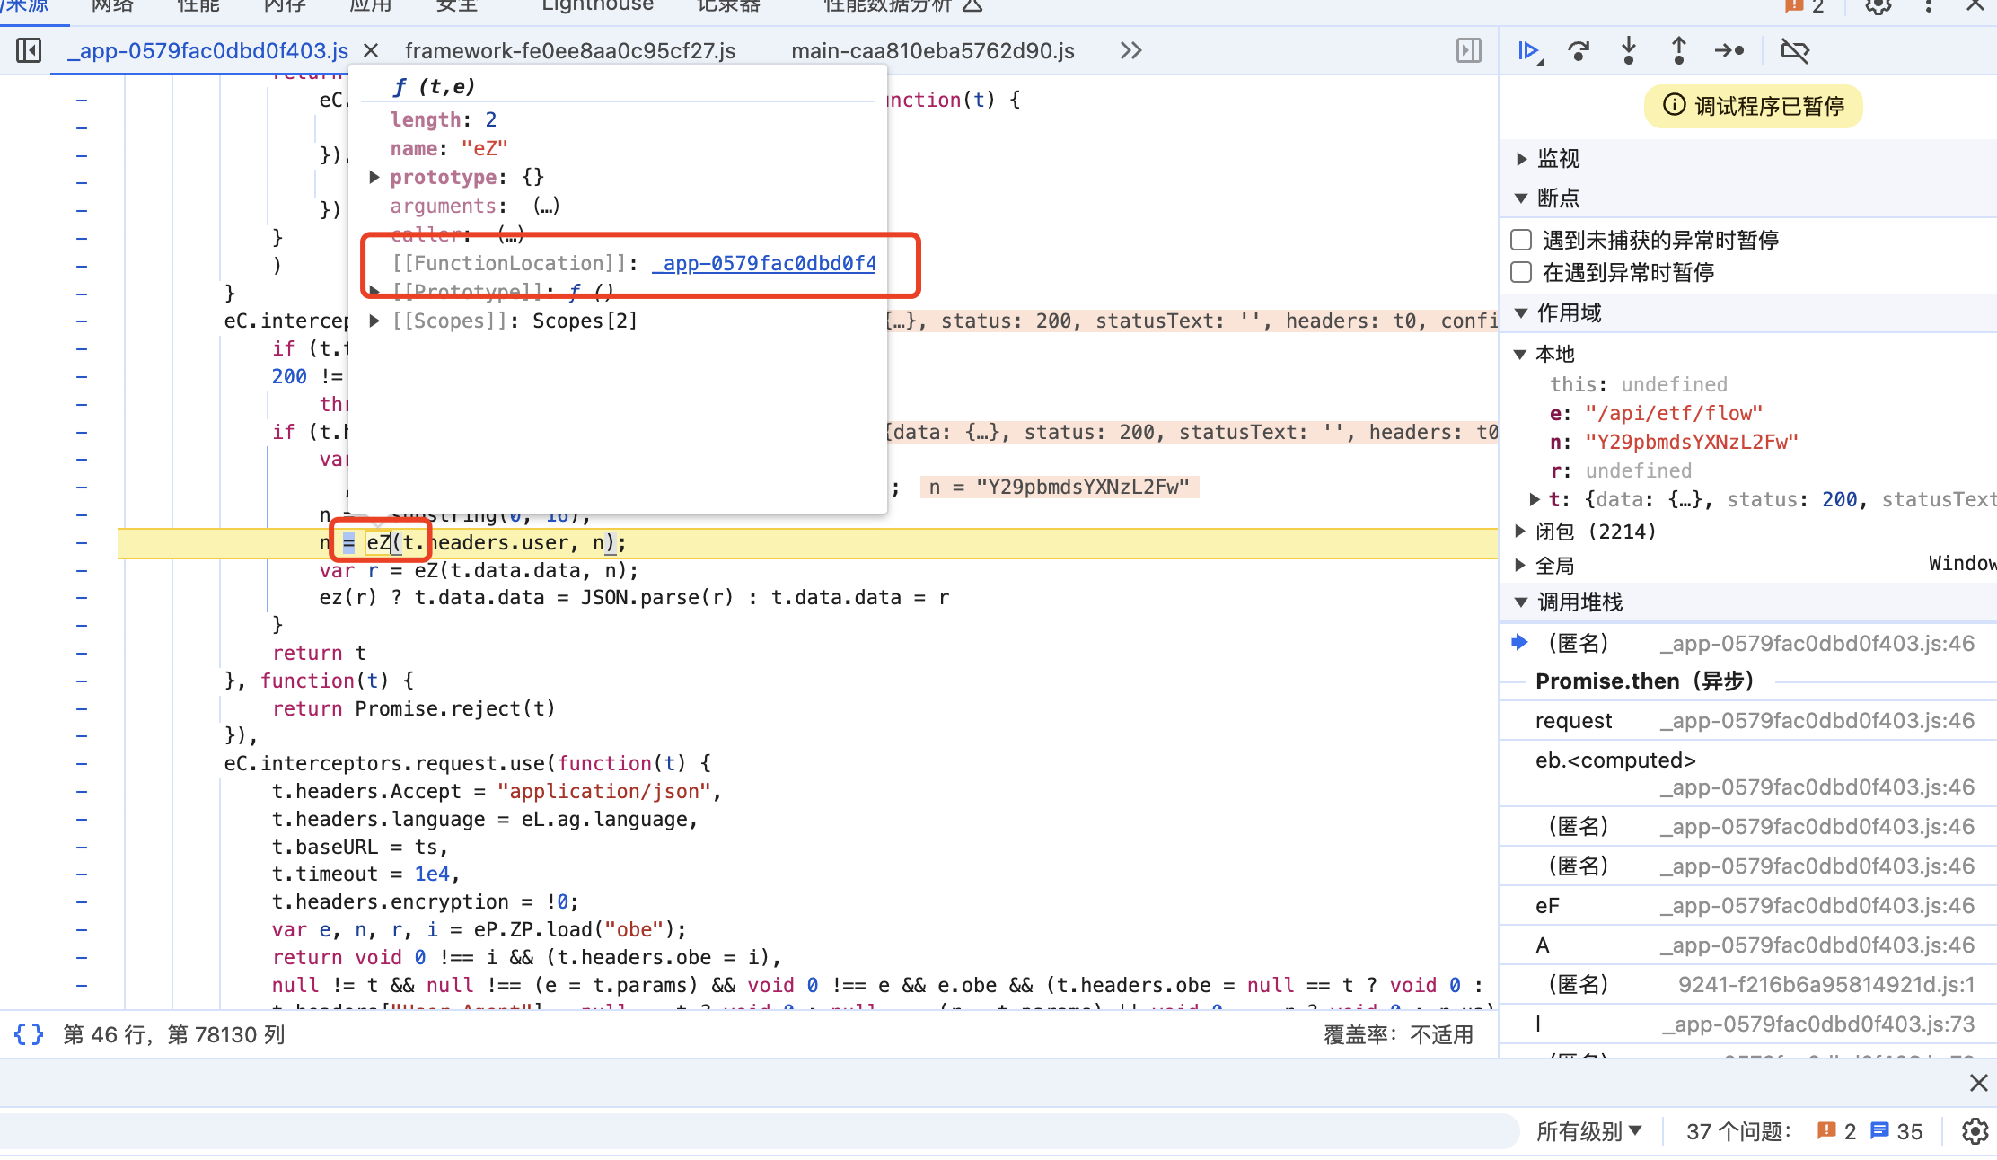The width and height of the screenshot is (1997, 1160).
Task: Open the log level dropdown (所有级别)
Action: pyautogui.click(x=1589, y=1131)
